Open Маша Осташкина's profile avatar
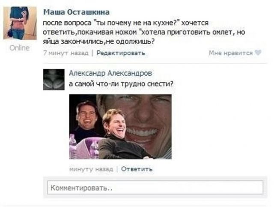The height and width of the screenshot is (207, 274). (20, 23)
